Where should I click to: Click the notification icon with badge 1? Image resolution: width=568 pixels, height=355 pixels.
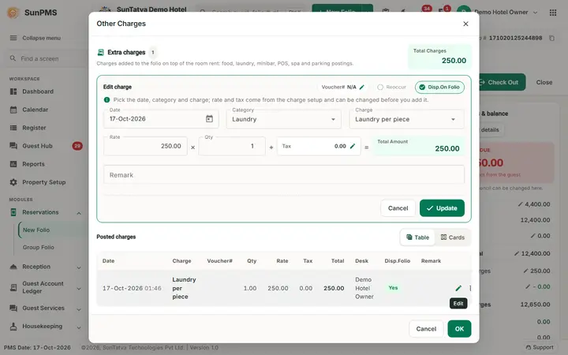tap(443, 11)
